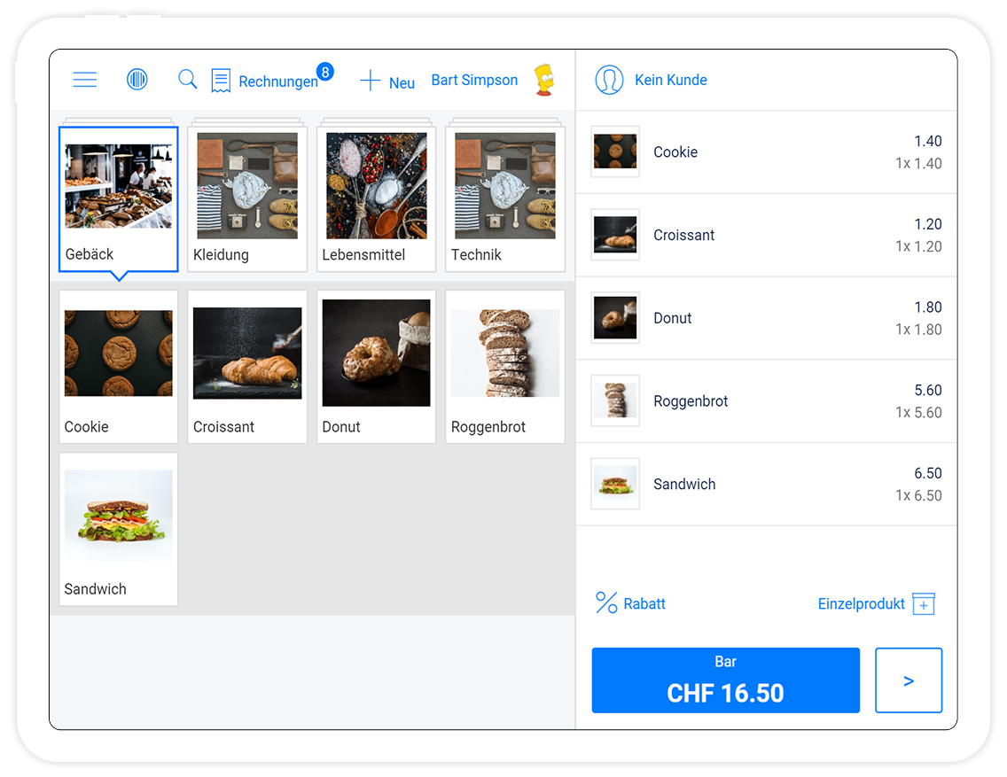This screenshot has height=777, width=1007.
Task: Open Cookie cart line item
Action: click(766, 152)
